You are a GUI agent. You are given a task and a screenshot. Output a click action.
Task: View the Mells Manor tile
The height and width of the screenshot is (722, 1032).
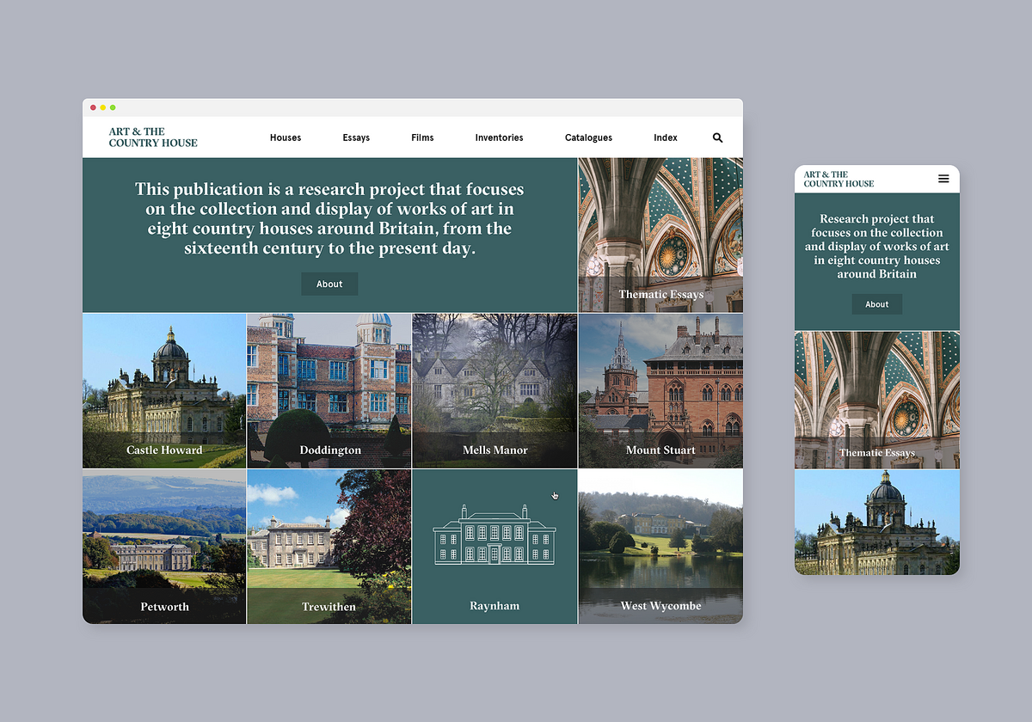tap(494, 391)
